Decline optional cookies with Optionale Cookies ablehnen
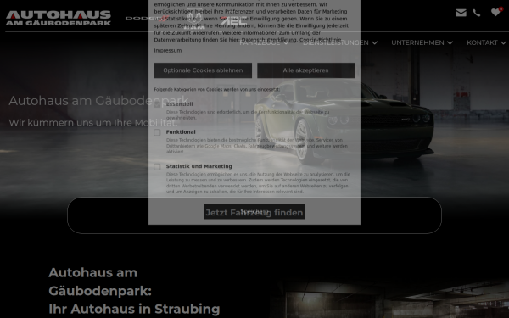The image size is (509, 318). 203,70
